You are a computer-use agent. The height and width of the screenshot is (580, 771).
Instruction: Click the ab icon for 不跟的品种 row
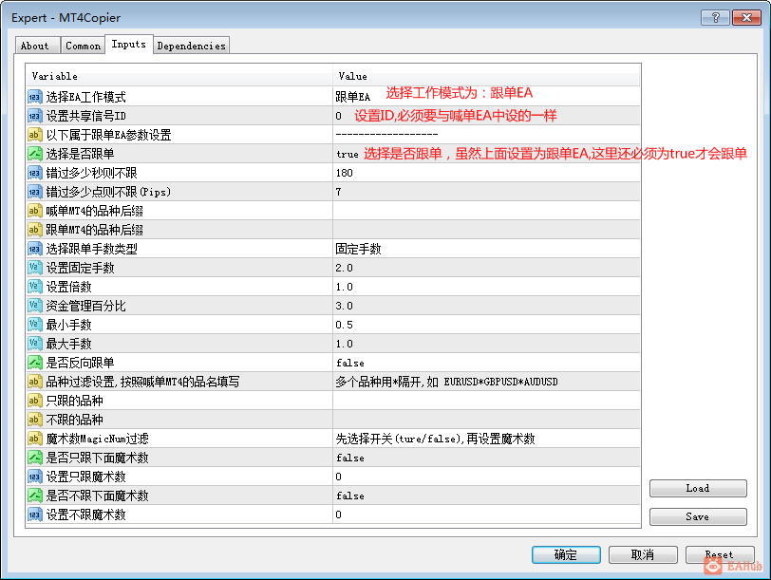pos(34,419)
